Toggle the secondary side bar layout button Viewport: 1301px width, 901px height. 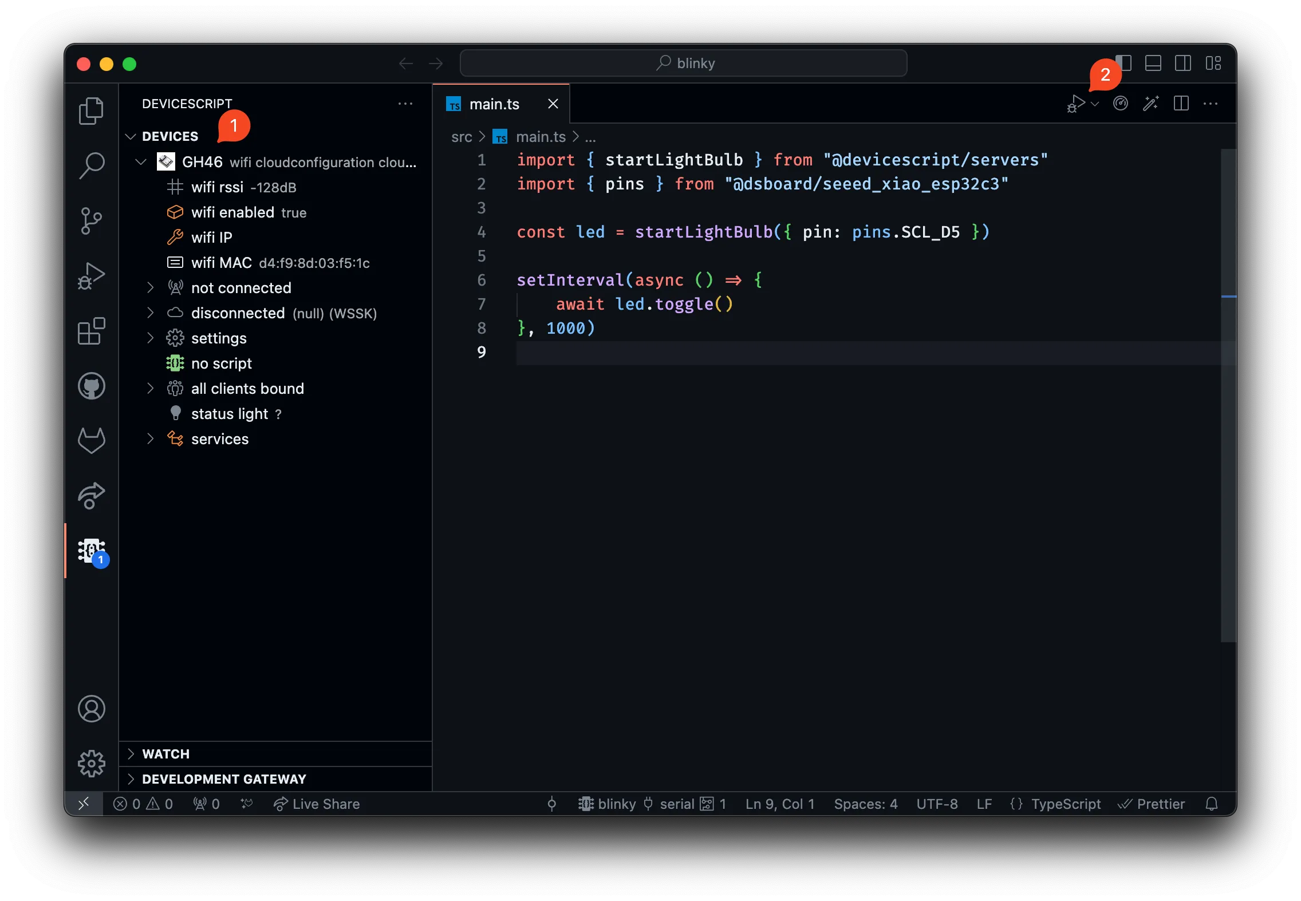pyautogui.click(x=1182, y=63)
